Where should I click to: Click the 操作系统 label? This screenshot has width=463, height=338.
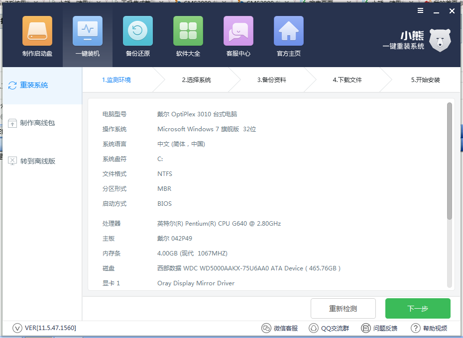[x=115, y=129]
